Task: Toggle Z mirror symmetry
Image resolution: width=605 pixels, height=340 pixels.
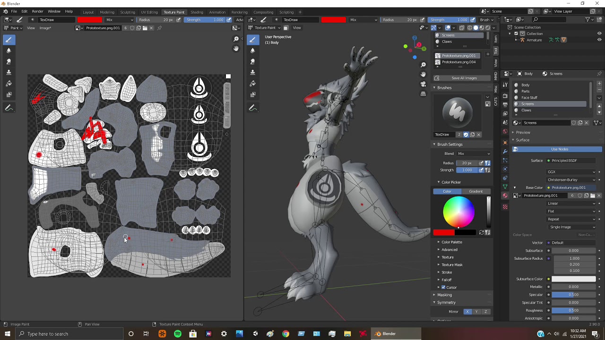Action: (x=485, y=312)
